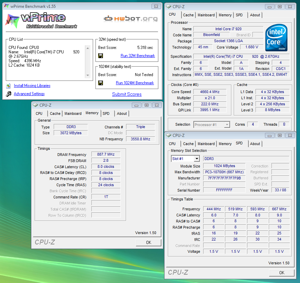Open About tab in Memory CPU-Z window

(x=122, y=113)
